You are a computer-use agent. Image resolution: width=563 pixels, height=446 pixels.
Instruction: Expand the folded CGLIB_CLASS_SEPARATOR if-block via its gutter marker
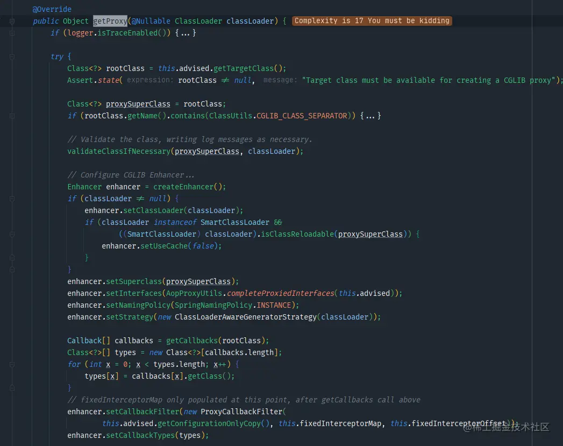[12, 116]
